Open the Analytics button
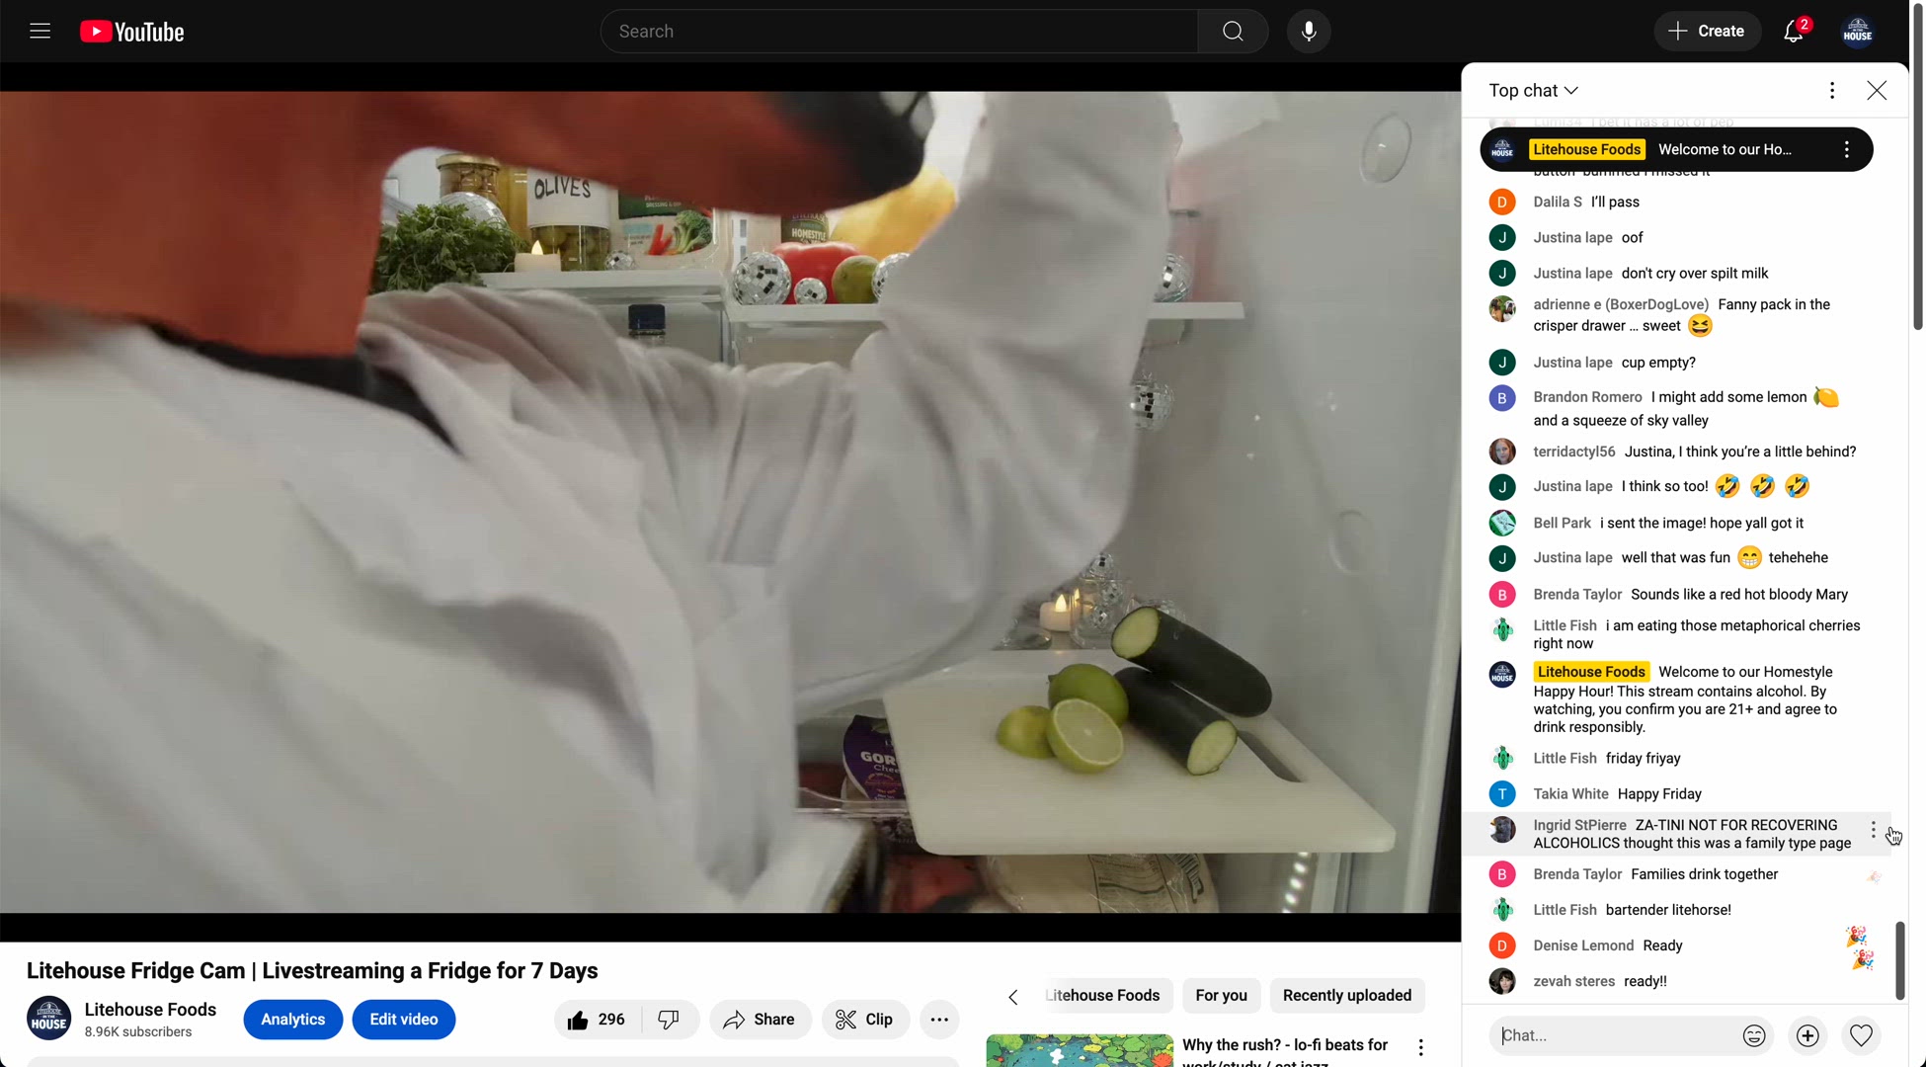 [292, 1019]
